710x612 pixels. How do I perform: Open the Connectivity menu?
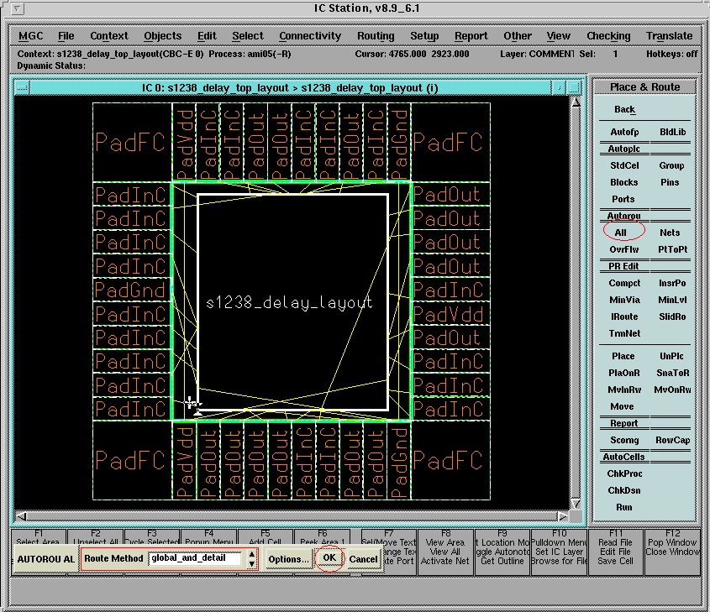pyautogui.click(x=310, y=36)
